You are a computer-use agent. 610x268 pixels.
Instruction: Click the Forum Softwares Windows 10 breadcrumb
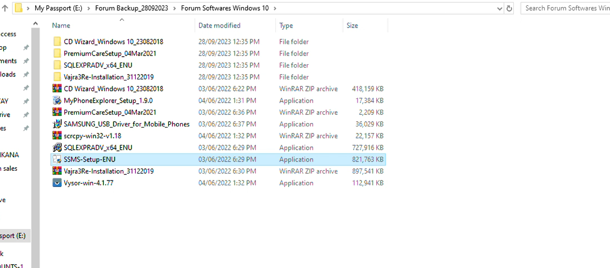(x=225, y=8)
